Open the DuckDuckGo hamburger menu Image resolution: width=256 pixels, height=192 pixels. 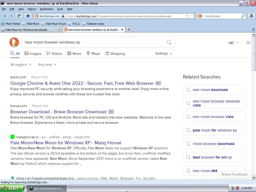pos(248,42)
